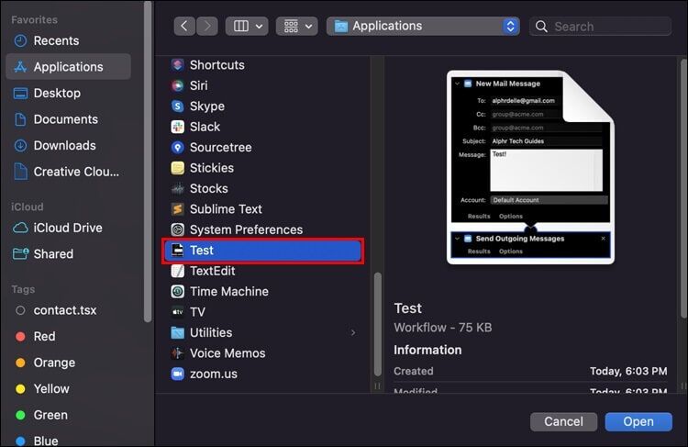Click the Shortcuts app icon

[177, 65]
